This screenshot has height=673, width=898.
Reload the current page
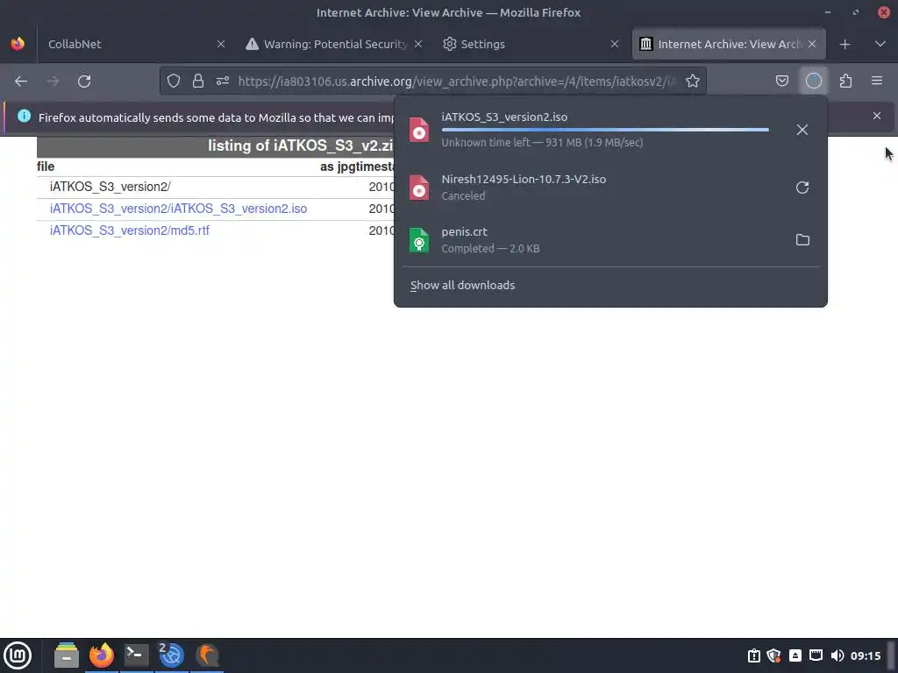point(84,81)
